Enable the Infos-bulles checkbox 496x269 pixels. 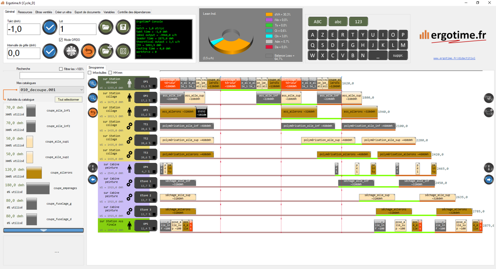pyautogui.click(x=90, y=73)
